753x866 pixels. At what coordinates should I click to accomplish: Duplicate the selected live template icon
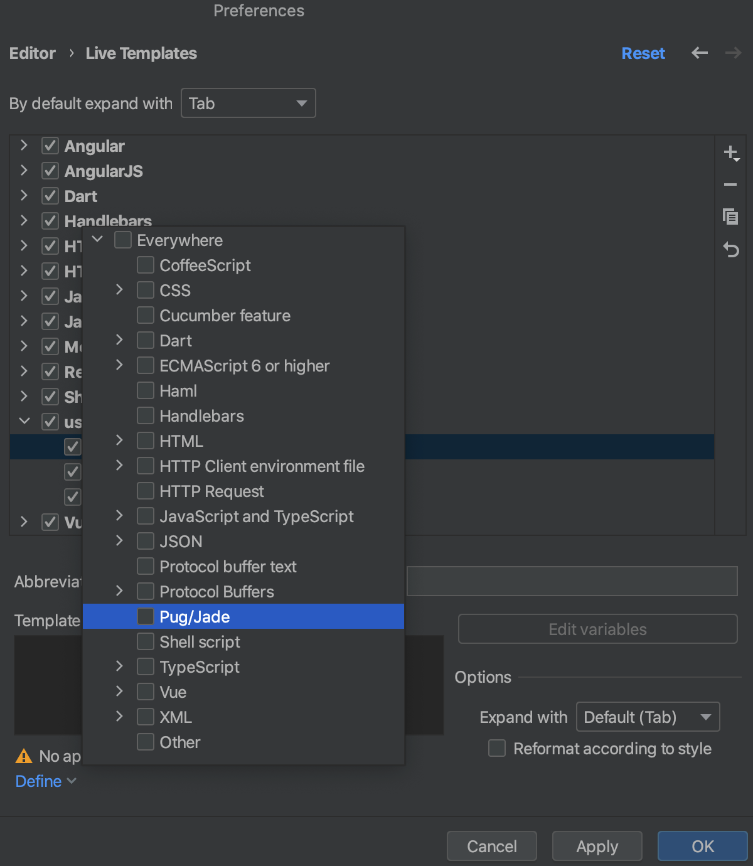tap(730, 216)
